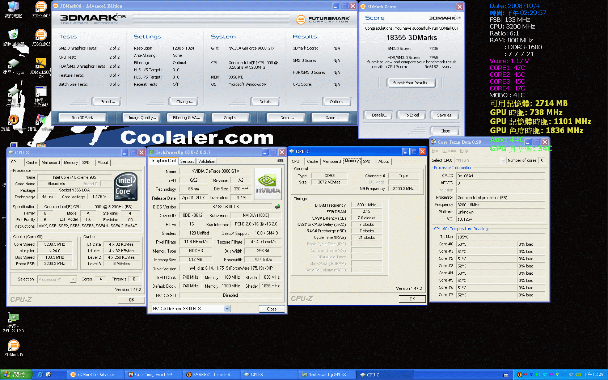Open the 3DMark05 desktop shortcut
The width and height of the screenshot is (608, 380).
click(x=41, y=38)
